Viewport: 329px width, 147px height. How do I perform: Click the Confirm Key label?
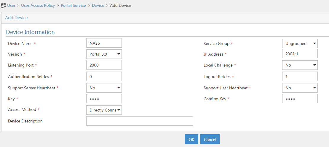tap(215, 99)
